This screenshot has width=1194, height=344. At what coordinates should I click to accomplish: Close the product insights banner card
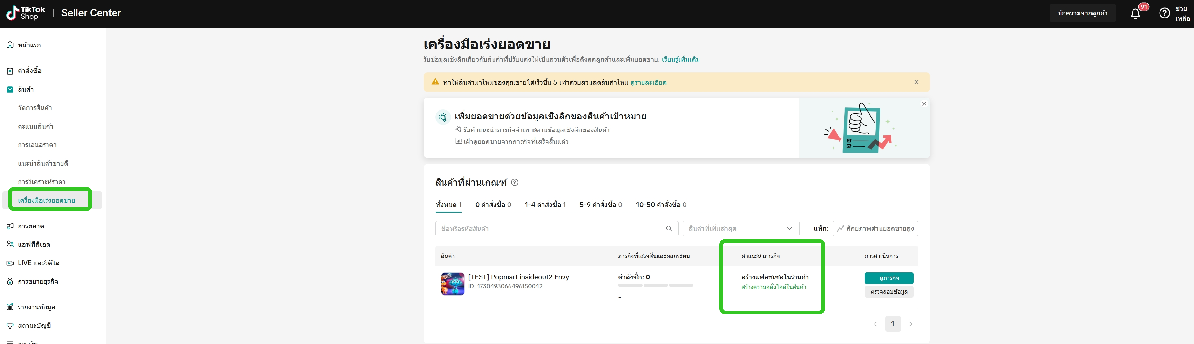coord(924,104)
